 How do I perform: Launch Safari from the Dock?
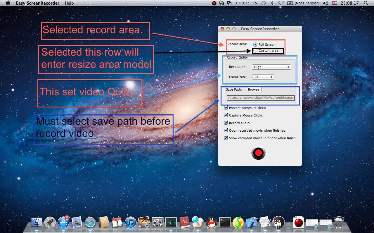pos(91,222)
